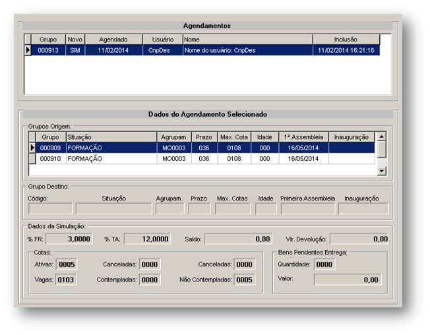Click the Vagas field showing 0103

coord(66,280)
